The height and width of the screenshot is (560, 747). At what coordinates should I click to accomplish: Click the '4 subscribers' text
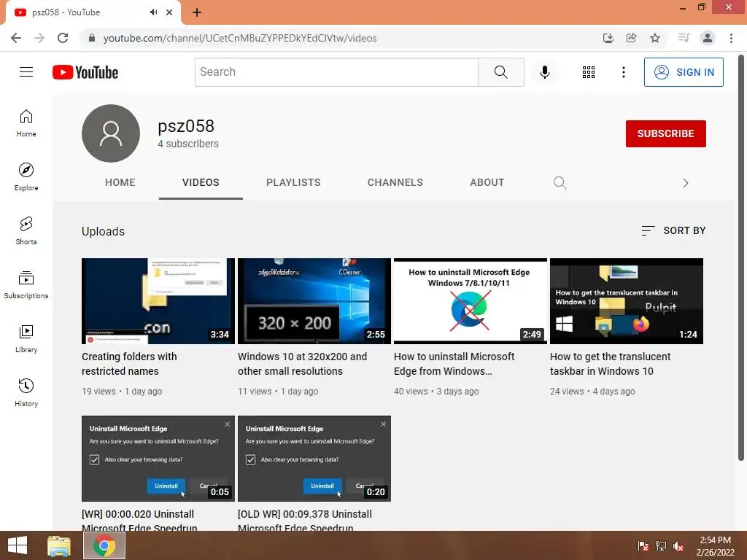click(x=188, y=144)
